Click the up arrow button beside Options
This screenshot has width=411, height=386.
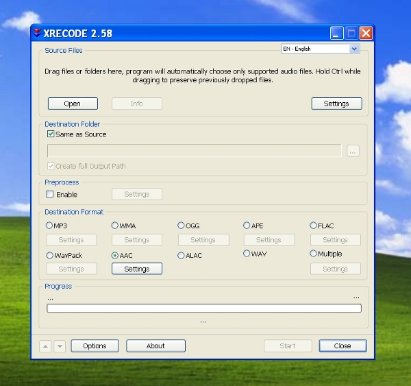(x=45, y=346)
